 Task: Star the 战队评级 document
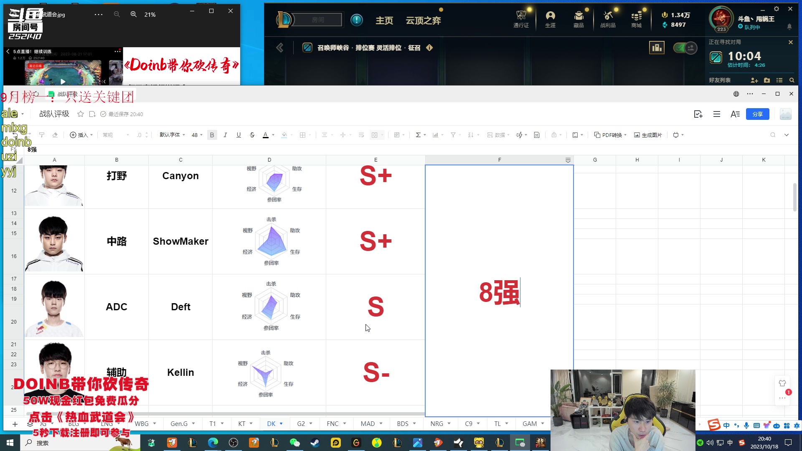pyautogui.click(x=81, y=114)
